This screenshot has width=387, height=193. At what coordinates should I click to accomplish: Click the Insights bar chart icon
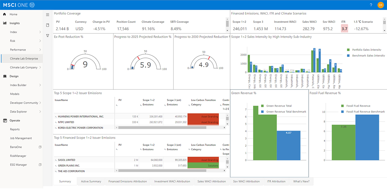click(5, 23)
